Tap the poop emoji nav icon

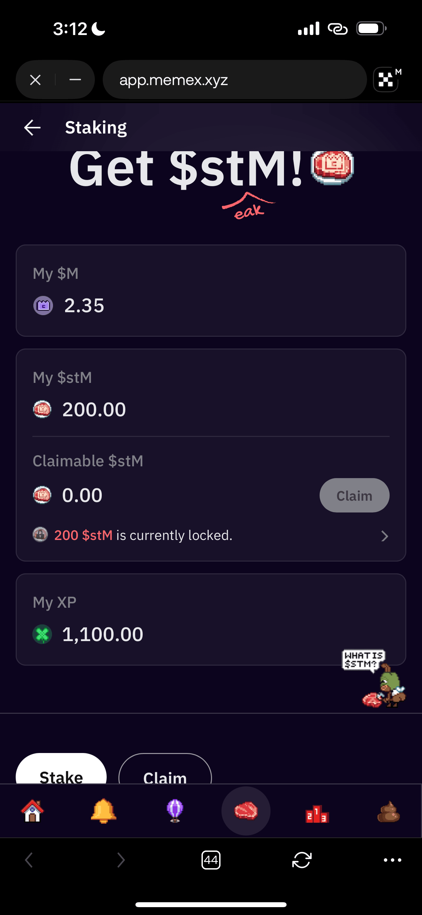tap(388, 812)
